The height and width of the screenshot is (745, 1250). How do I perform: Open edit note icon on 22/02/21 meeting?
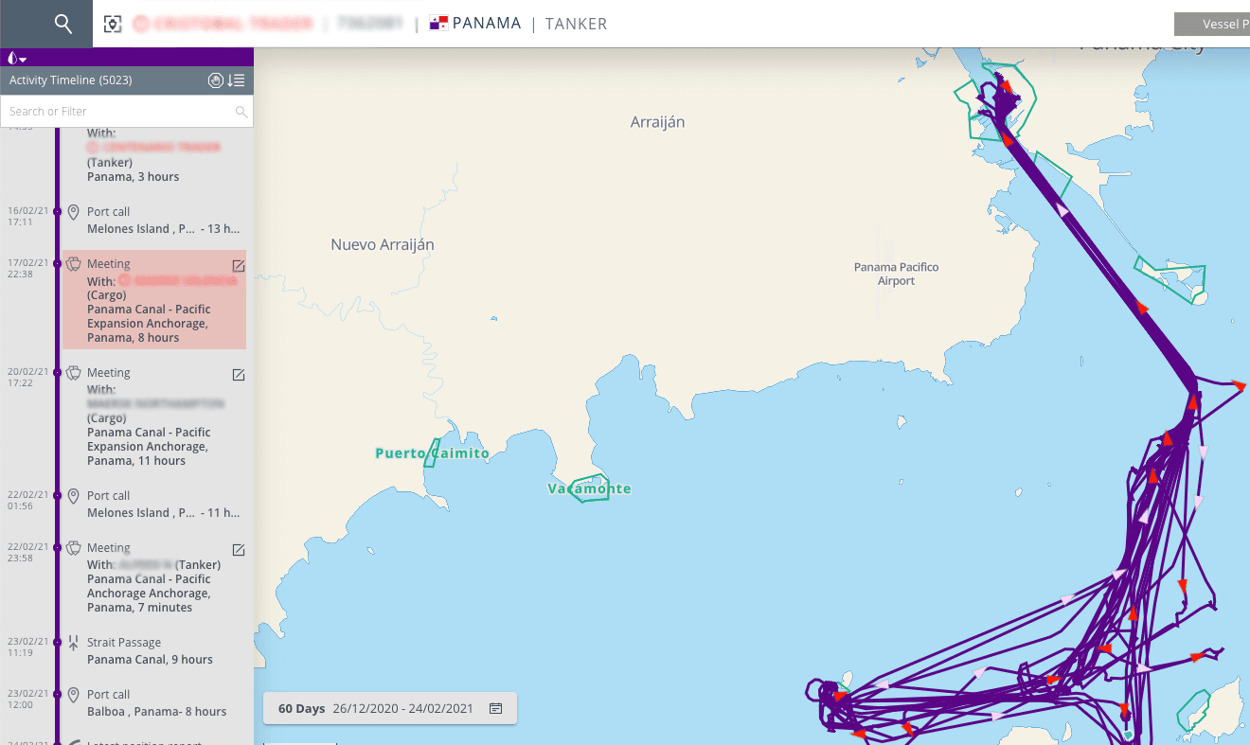239,550
